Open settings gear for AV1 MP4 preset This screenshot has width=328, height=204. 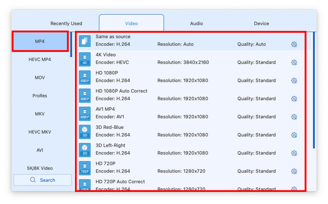tap(294, 117)
